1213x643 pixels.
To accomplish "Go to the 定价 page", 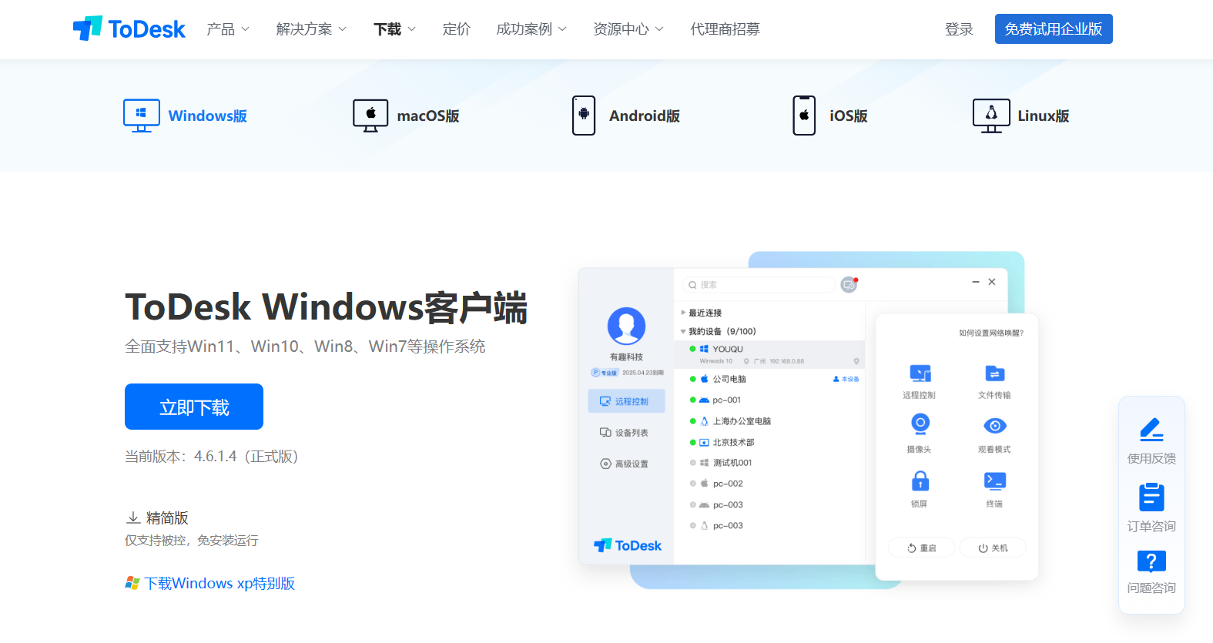I will 456,29.
